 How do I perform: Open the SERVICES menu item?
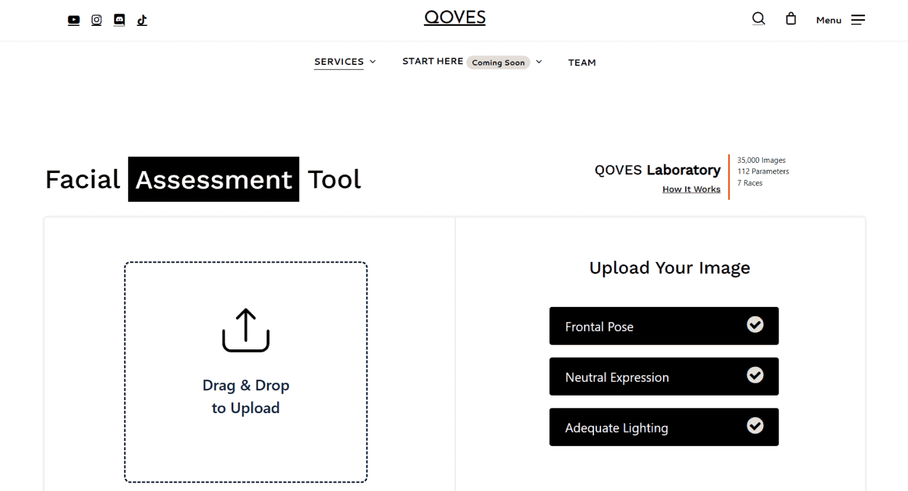[x=339, y=61]
